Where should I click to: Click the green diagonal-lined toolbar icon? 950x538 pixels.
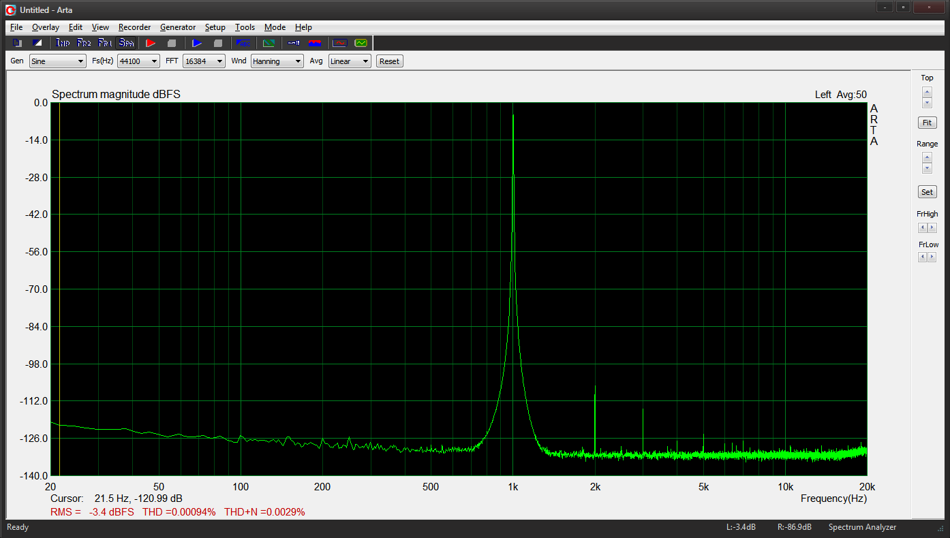[x=269, y=43]
